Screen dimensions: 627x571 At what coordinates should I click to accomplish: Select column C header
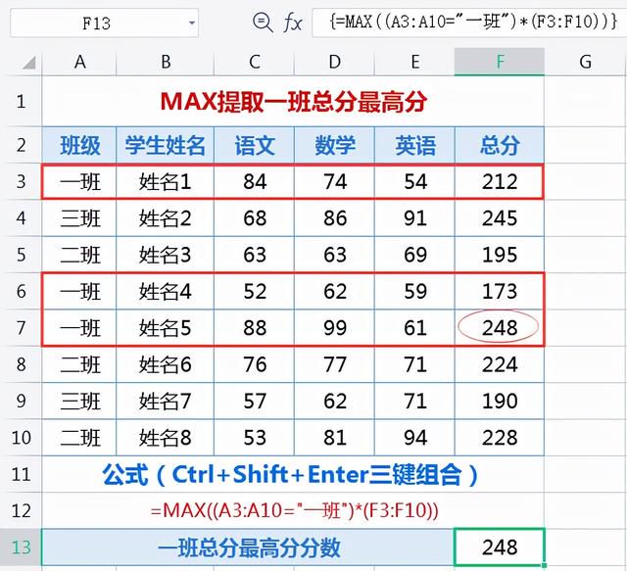[x=255, y=62]
